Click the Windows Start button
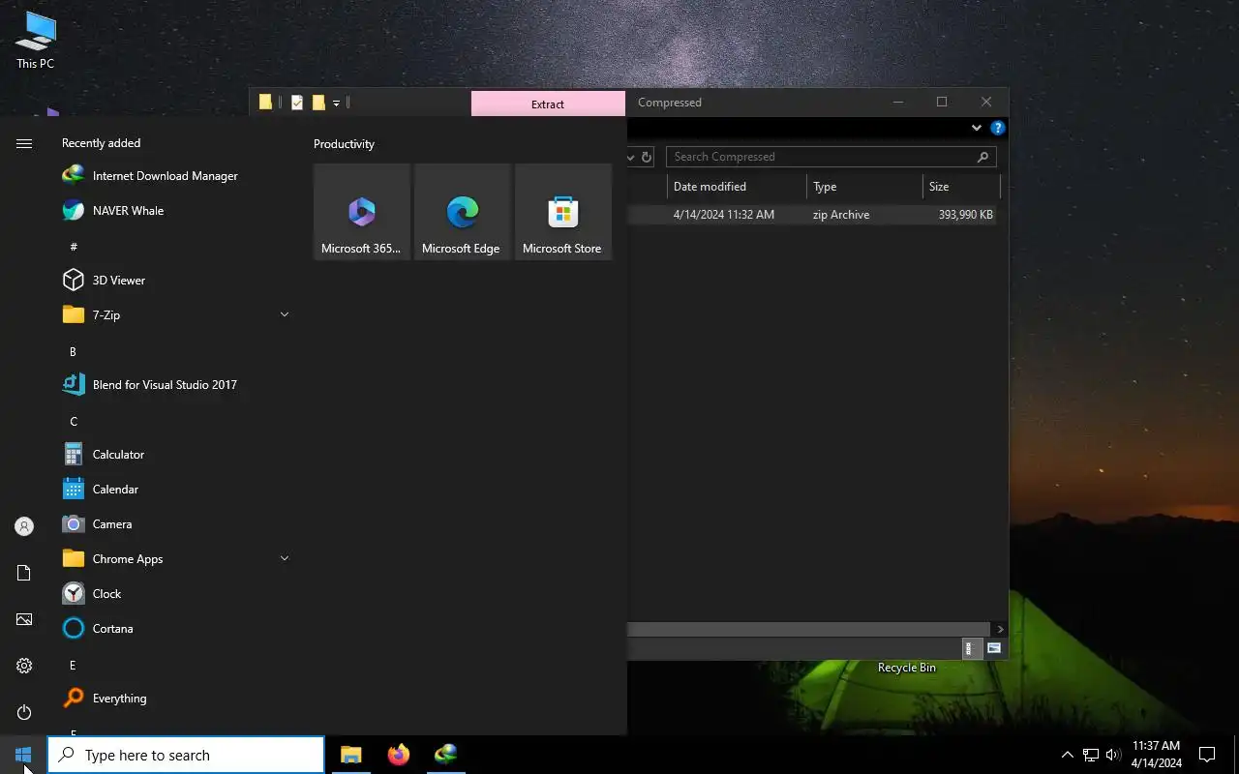Image resolution: width=1239 pixels, height=774 pixels. (x=23, y=755)
